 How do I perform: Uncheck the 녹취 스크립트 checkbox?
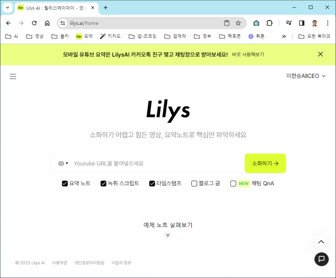point(103,184)
